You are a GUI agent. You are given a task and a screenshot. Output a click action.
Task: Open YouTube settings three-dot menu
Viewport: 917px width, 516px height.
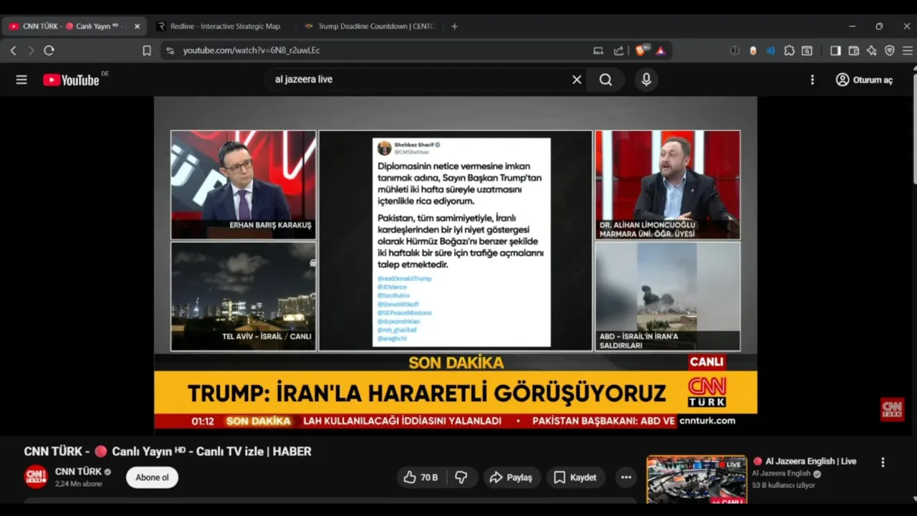(x=812, y=80)
